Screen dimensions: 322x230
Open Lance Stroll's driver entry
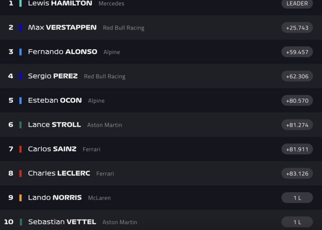click(x=54, y=125)
